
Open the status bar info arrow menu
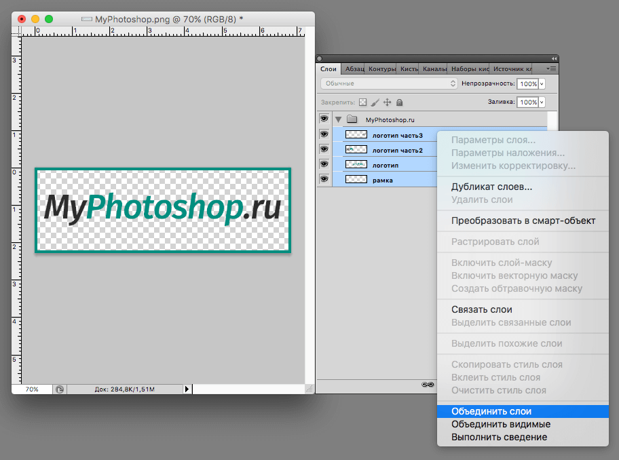point(188,389)
